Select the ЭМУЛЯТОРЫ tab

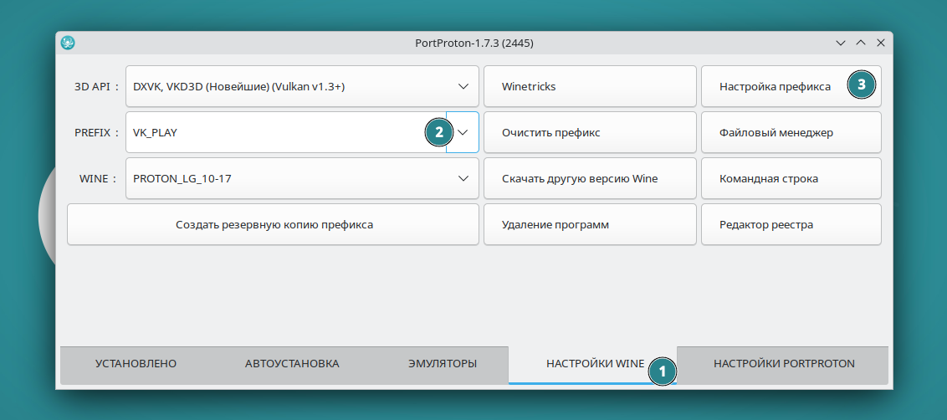pos(443,364)
